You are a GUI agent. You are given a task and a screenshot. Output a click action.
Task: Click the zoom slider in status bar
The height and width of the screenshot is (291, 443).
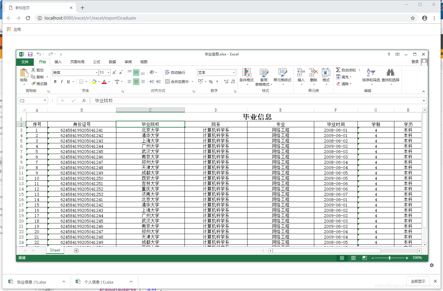click(x=390, y=258)
